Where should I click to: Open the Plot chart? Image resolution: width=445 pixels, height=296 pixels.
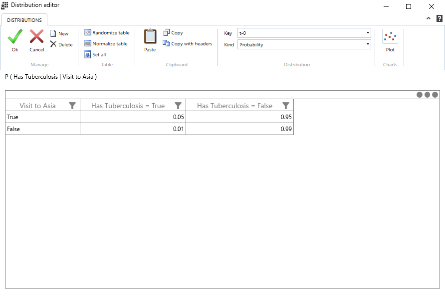point(390,40)
